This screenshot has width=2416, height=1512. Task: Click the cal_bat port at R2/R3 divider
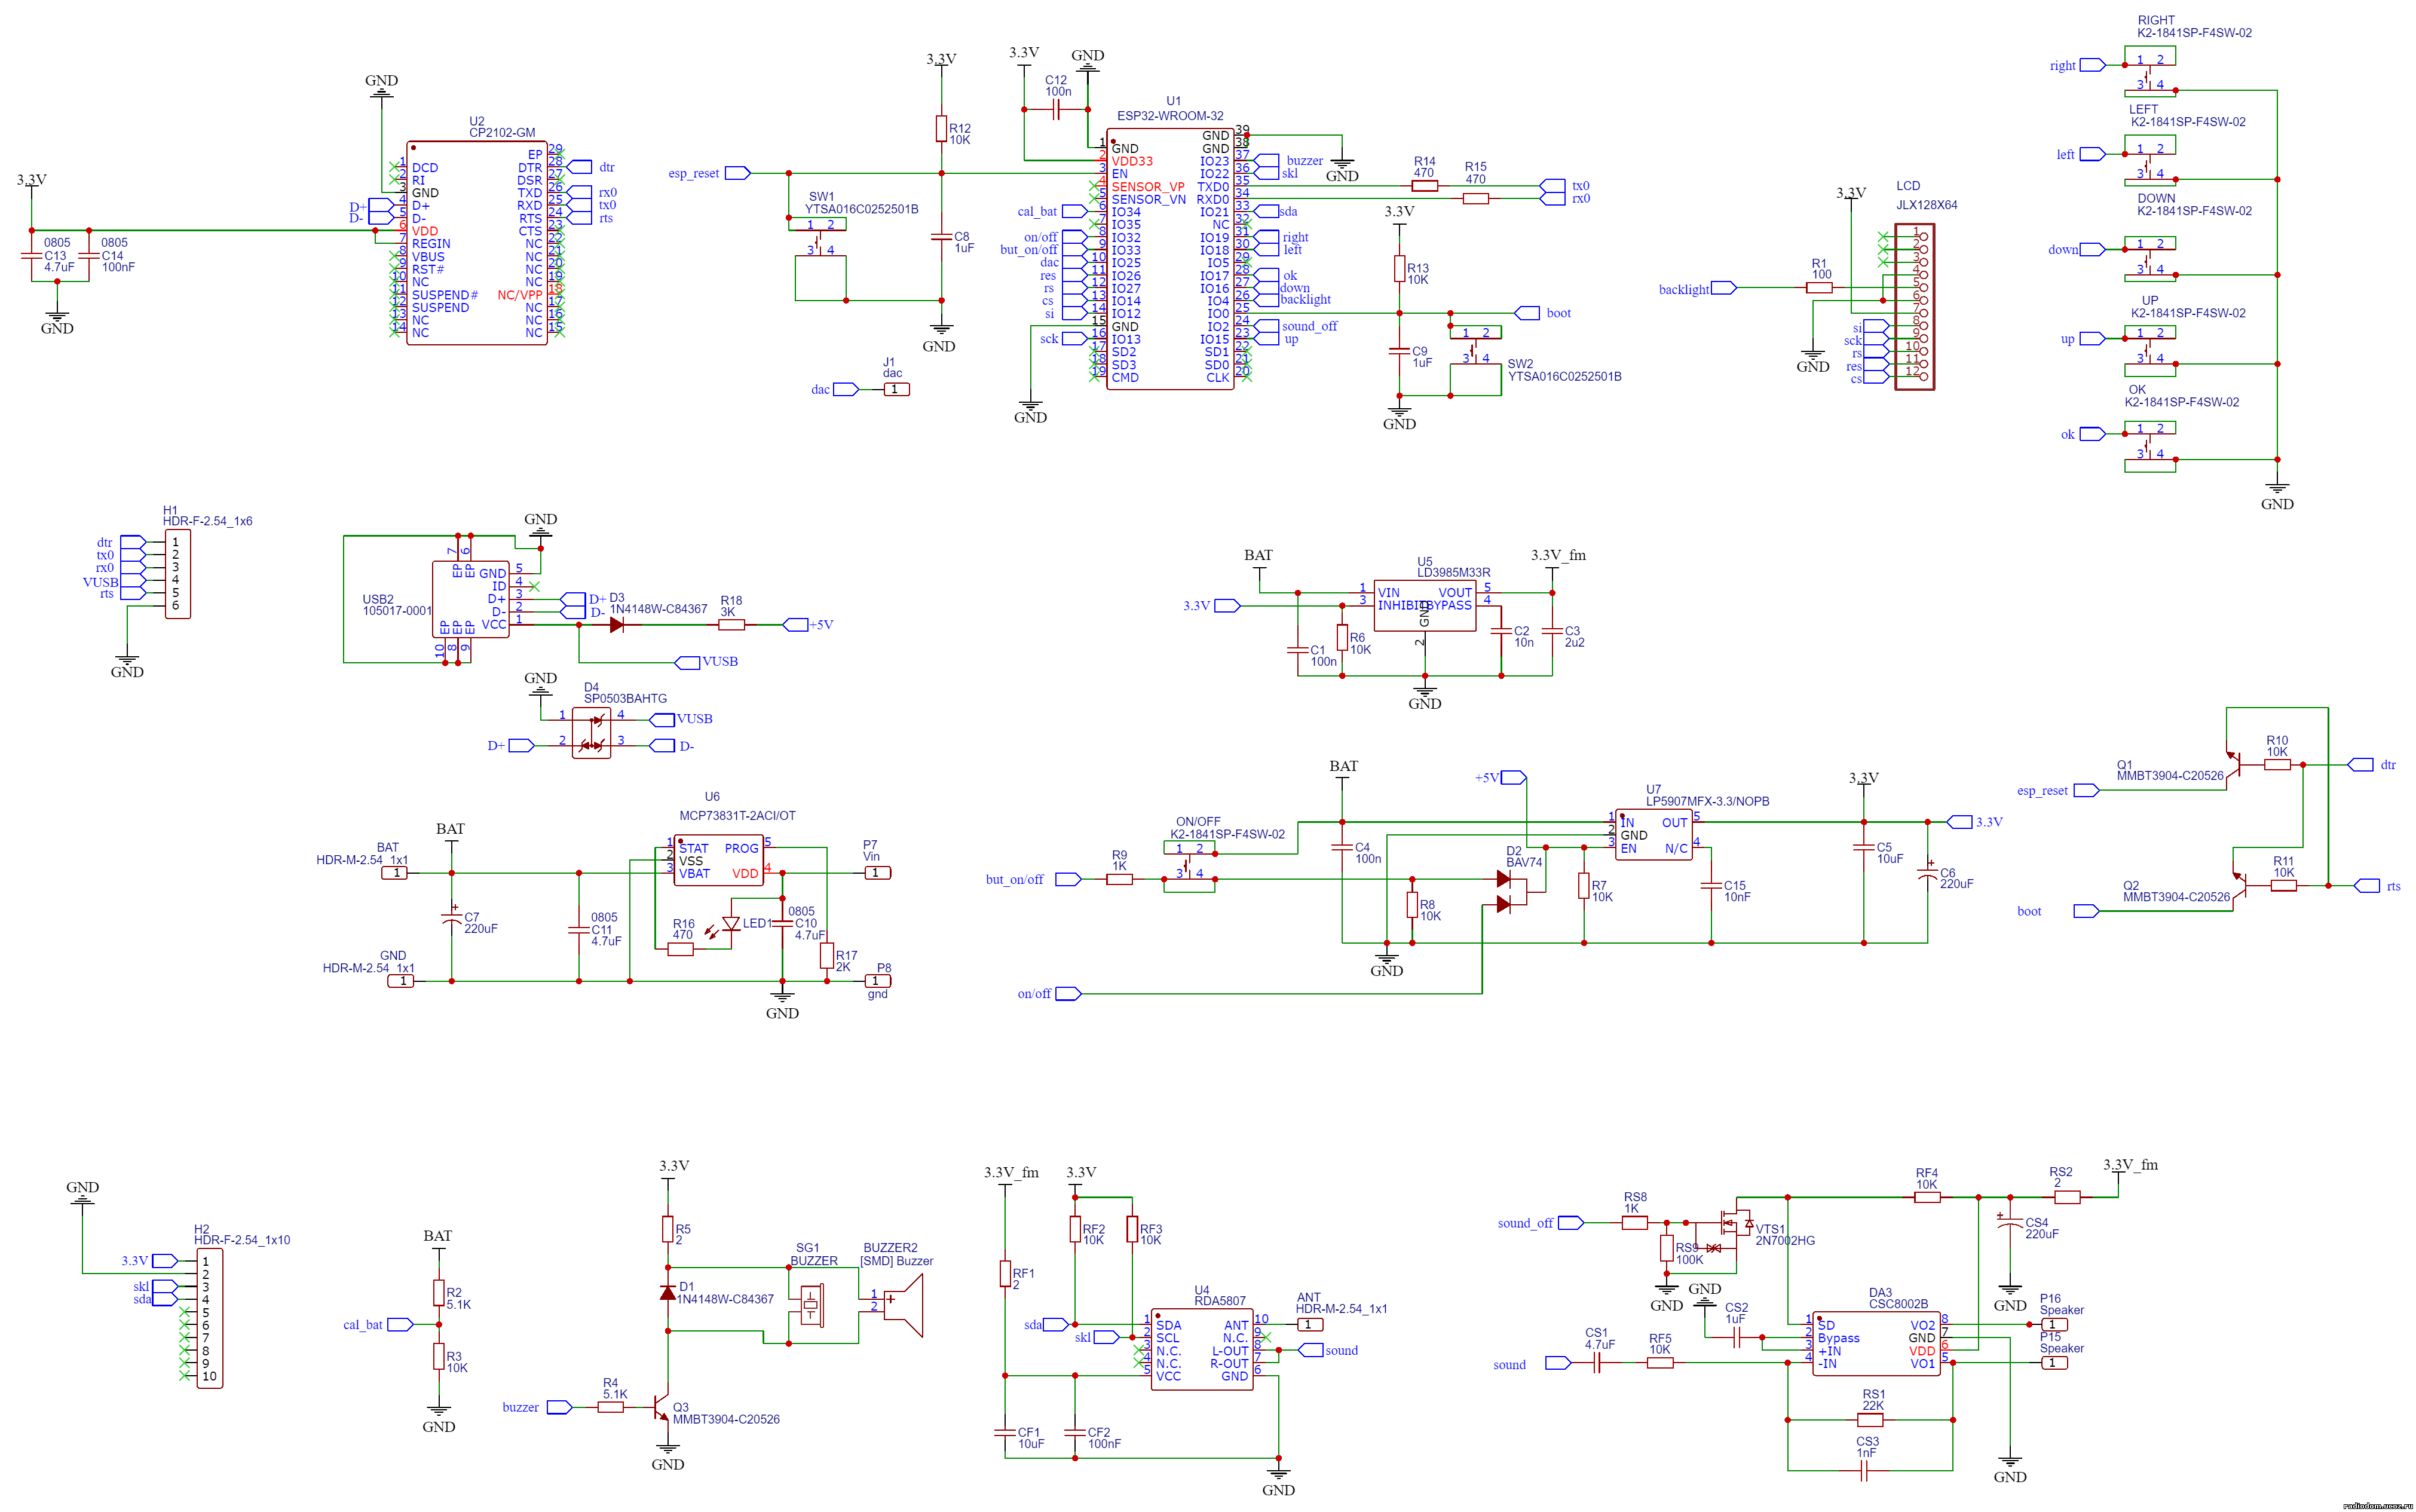pyautogui.click(x=400, y=1325)
